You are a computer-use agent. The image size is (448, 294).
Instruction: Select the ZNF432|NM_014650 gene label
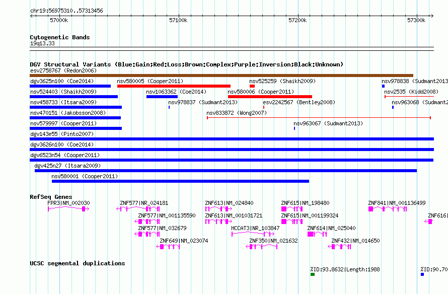click(x=355, y=241)
